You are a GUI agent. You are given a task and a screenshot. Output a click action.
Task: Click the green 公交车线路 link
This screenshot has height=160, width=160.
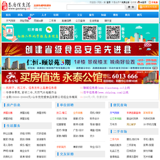pyautogui.click(x=116, y=119)
